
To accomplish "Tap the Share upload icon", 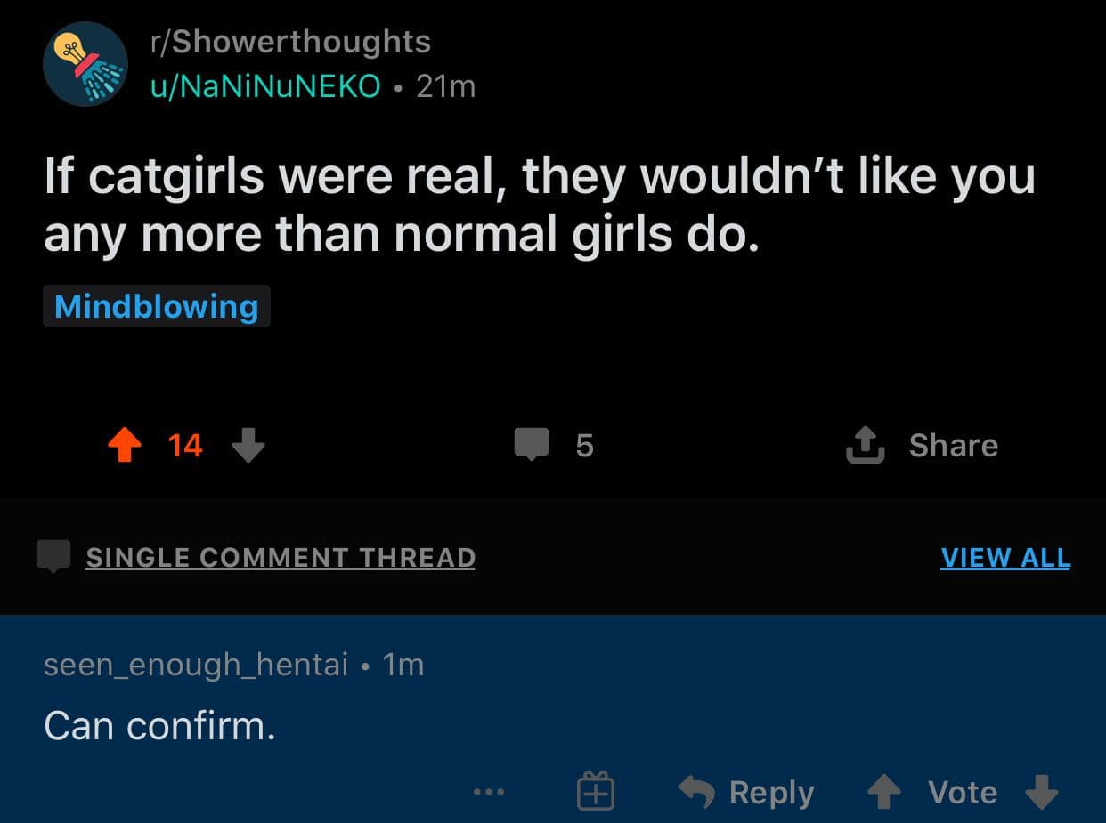I will (x=865, y=446).
